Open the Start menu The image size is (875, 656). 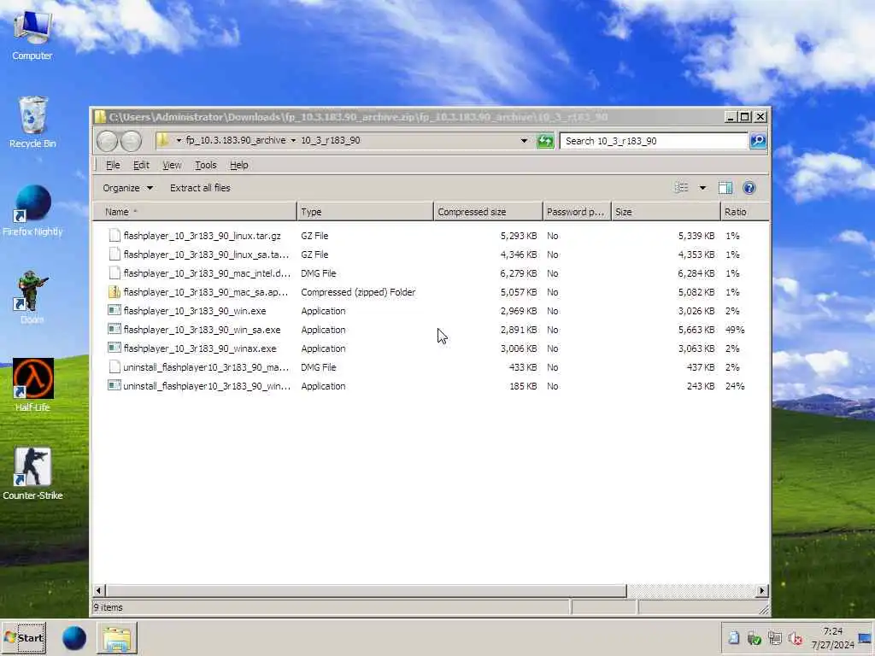[25, 637]
